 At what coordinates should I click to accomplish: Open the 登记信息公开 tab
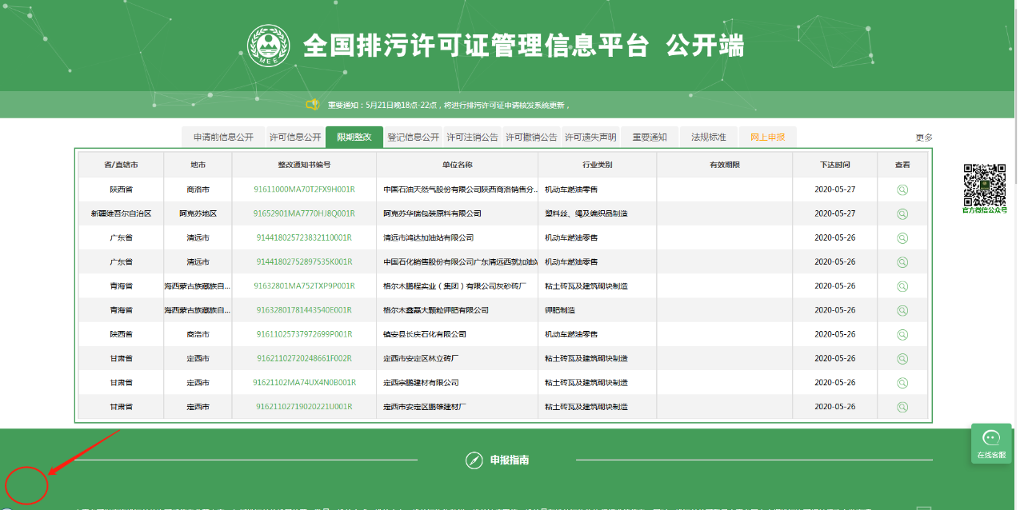coord(414,137)
